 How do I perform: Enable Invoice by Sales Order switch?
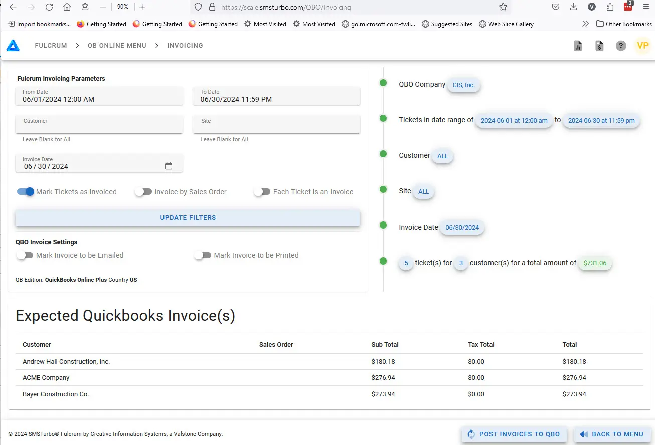tap(143, 192)
